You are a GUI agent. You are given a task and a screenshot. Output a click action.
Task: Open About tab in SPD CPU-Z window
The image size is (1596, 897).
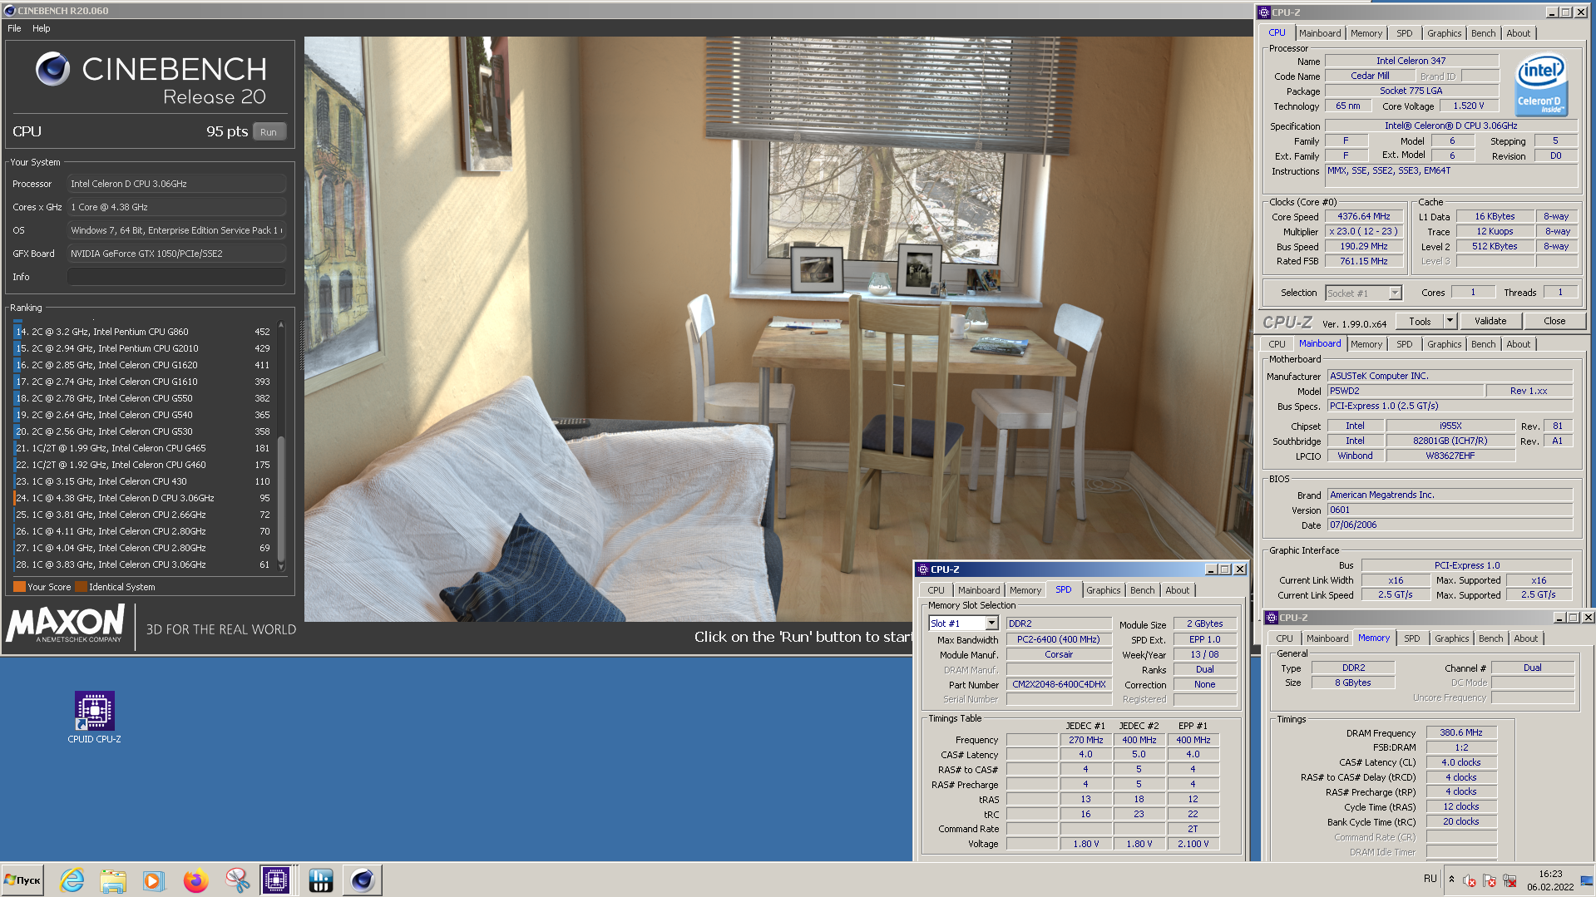pos(1177,590)
